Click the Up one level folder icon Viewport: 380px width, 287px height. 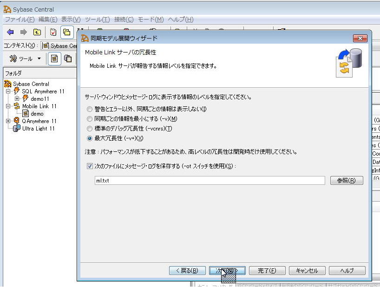(37, 32)
